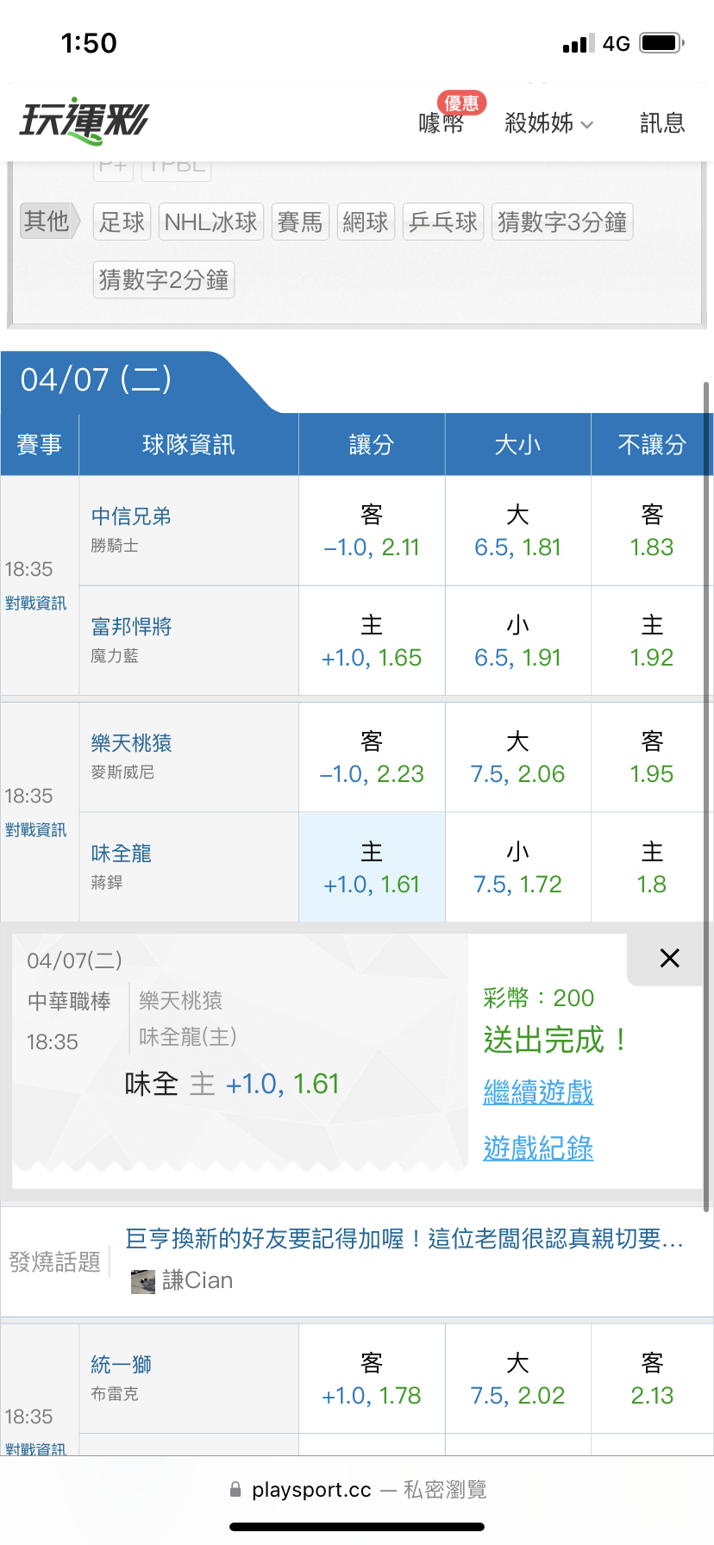Screen dimensions: 714x1545
Task: Open 噱幣 coins page
Action: coord(442,123)
